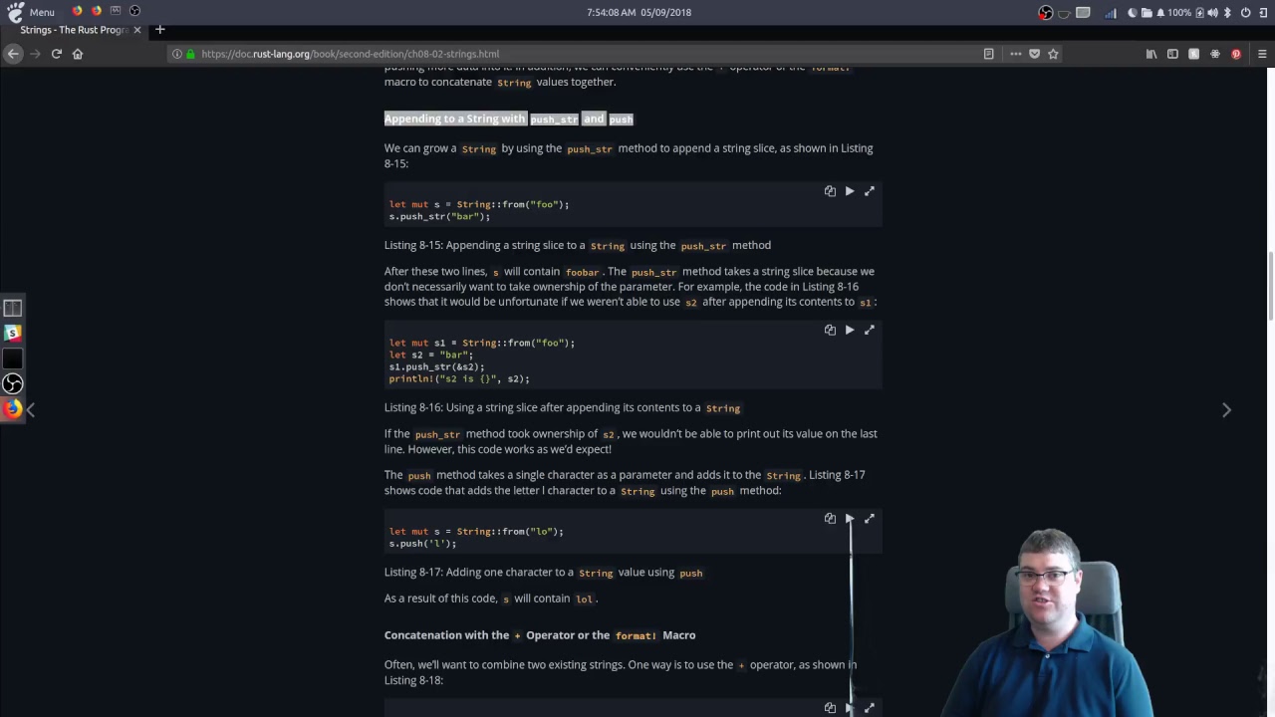Switch to Firefox in the left dock
Viewport: 1275px width, 717px height.
click(x=12, y=408)
